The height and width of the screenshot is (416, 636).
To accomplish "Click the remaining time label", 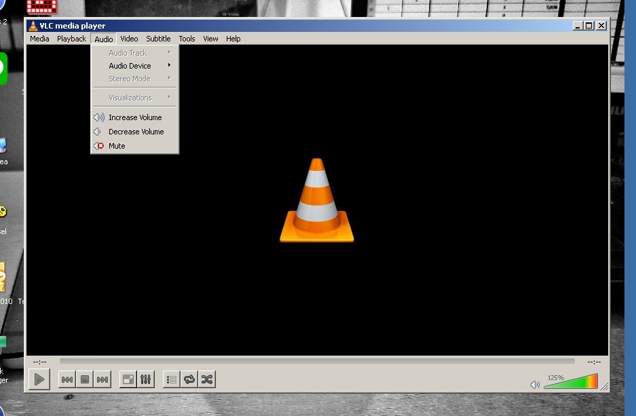I will (x=594, y=362).
